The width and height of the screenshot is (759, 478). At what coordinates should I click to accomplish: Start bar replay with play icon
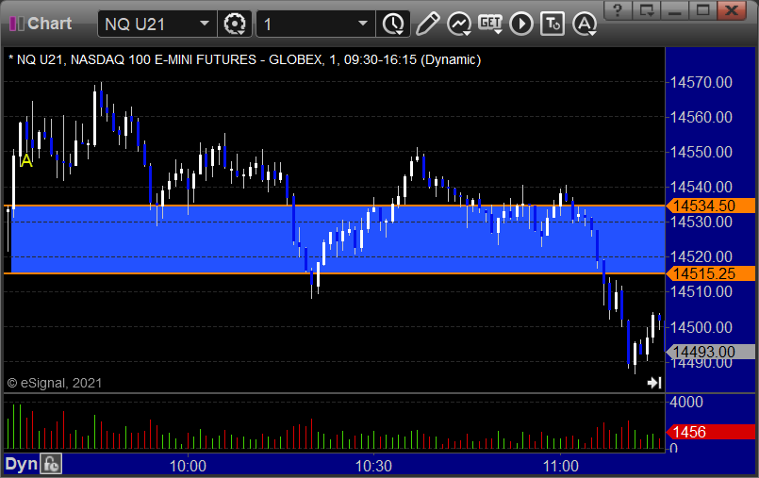[521, 24]
